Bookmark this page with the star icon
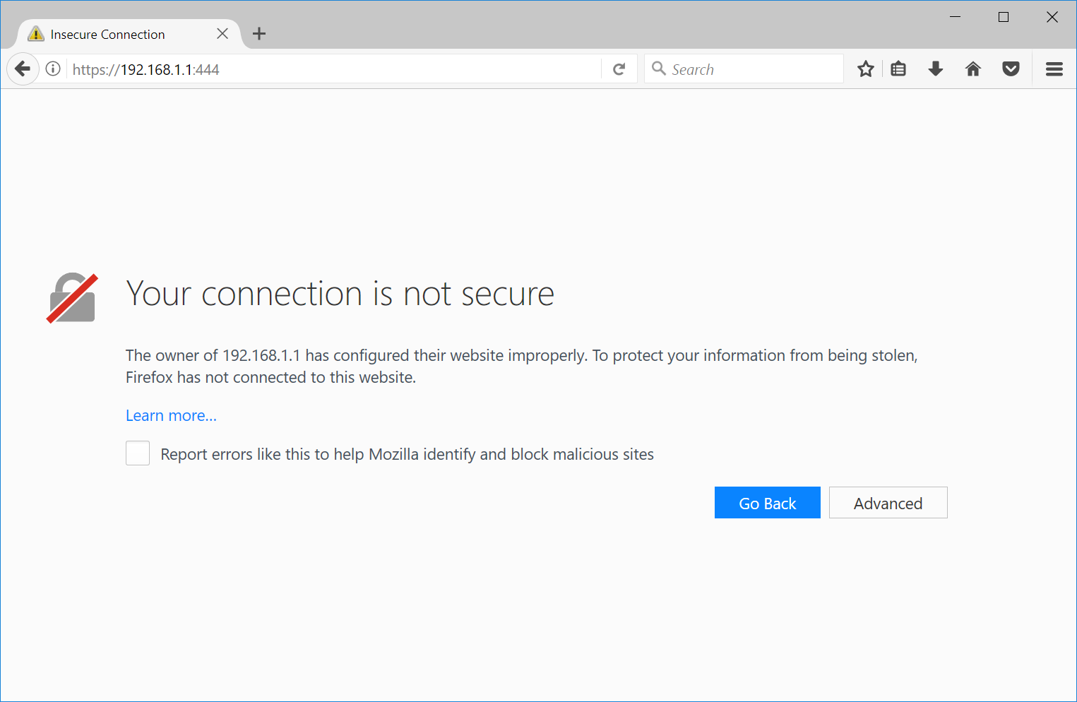1077x702 pixels. click(865, 69)
